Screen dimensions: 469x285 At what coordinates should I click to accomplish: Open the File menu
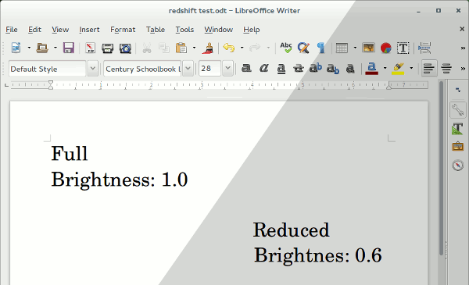[x=12, y=30]
